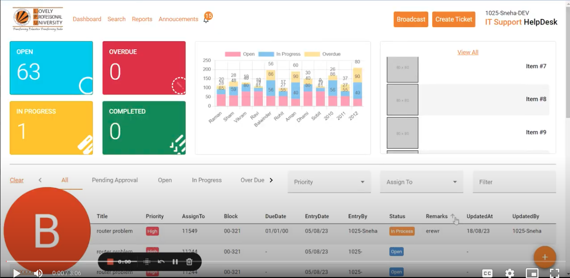Switch to the In Progress tab
This screenshot has height=278, width=570.
pyautogui.click(x=207, y=180)
